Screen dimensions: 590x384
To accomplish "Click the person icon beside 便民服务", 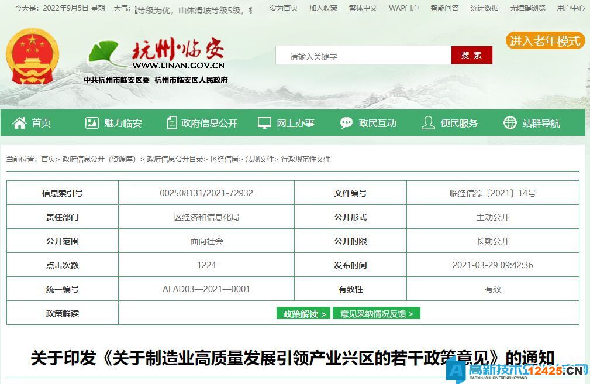I will pyautogui.click(x=428, y=123).
